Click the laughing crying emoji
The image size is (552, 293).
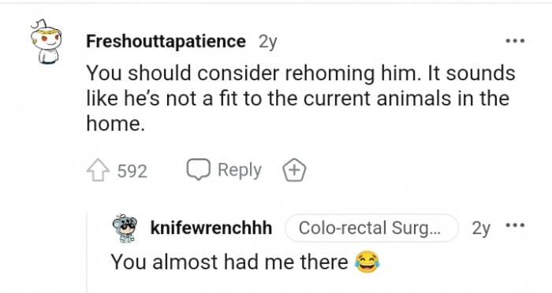(x=367, y=262)
